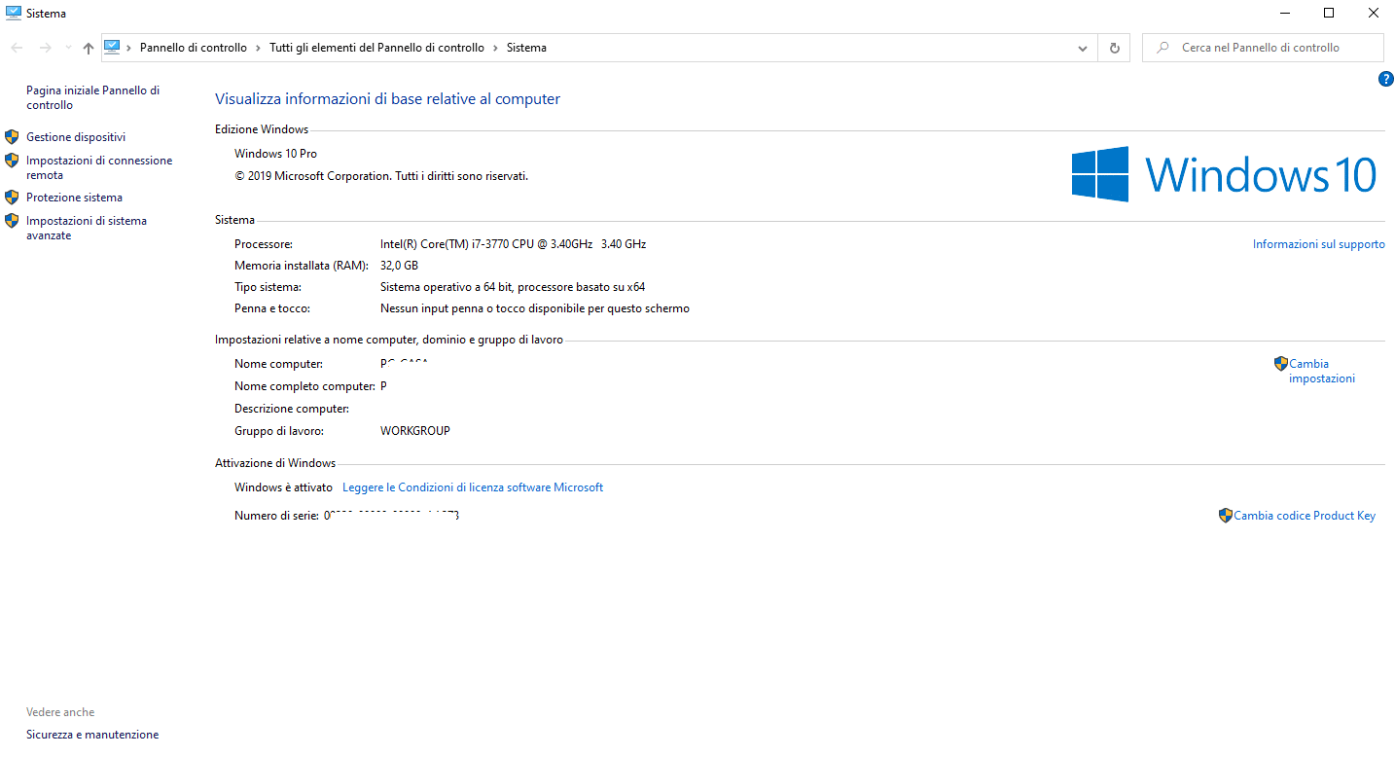Click the computer icon in address bar
The image size is (1395, 757).
coord(112,47)
